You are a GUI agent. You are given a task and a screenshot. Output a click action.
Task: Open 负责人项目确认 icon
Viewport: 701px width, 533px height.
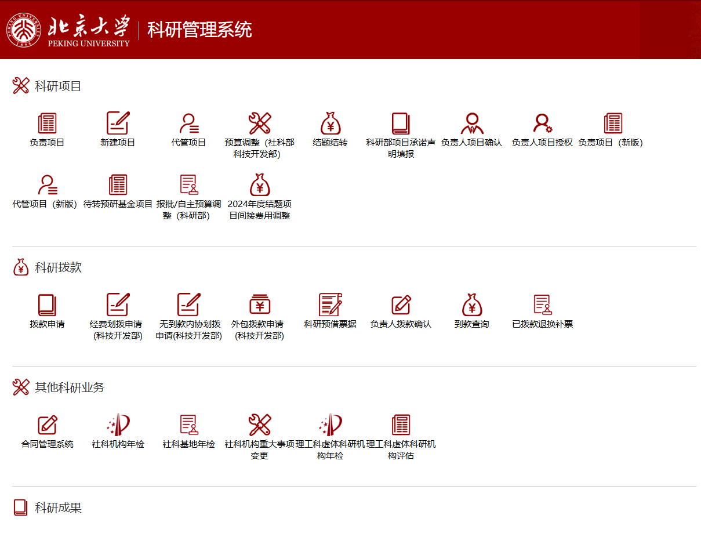[471, 124]
